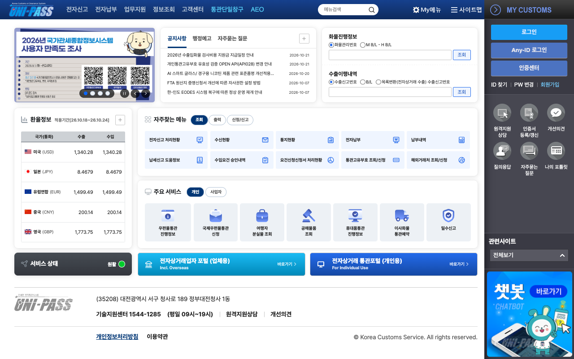Open the 전자신고 top menu

77,9
